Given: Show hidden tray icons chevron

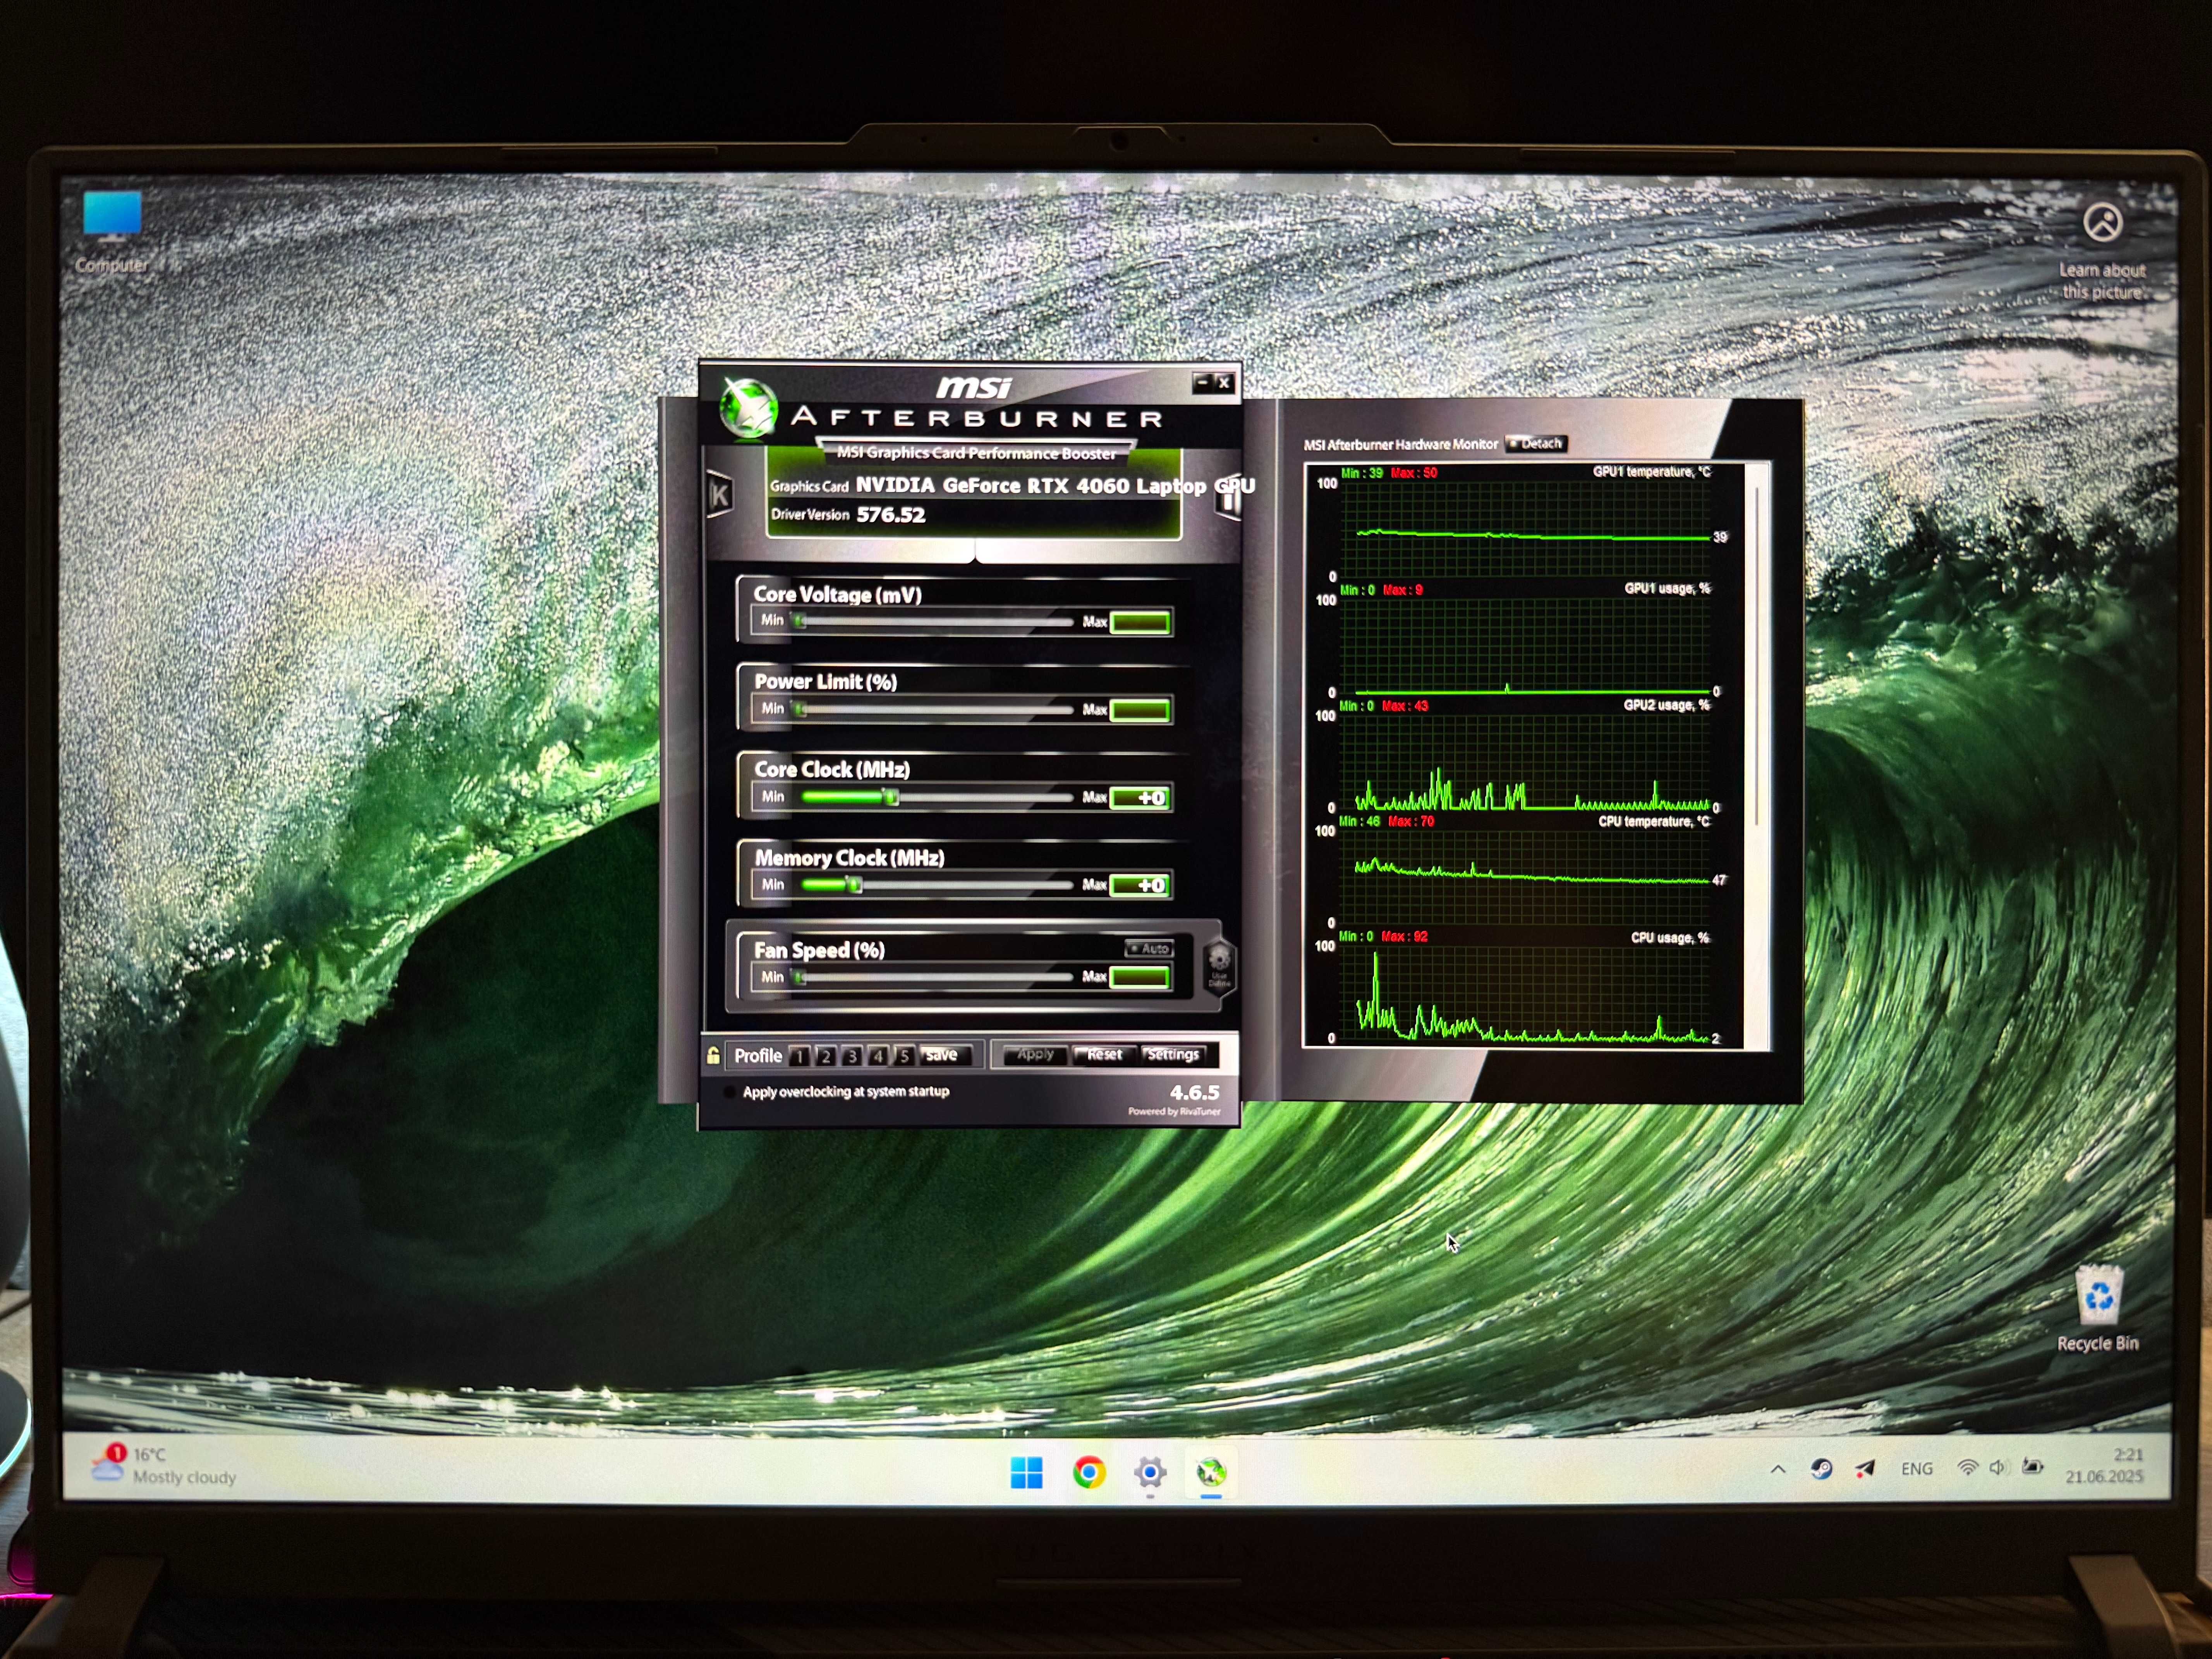Looking at the screenshot, I should pyautogui.click(x=1778, y=1469).
